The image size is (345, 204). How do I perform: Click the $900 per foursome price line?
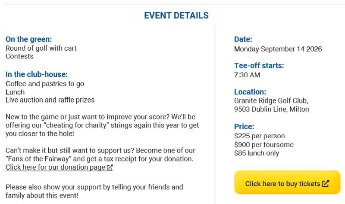pos(264,145)
